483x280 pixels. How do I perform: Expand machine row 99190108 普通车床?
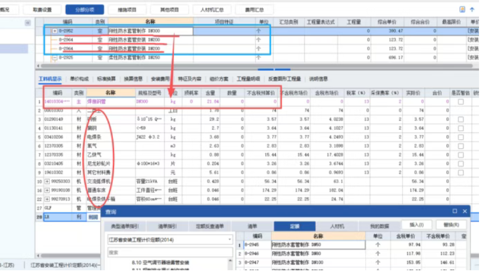[47, 190]
